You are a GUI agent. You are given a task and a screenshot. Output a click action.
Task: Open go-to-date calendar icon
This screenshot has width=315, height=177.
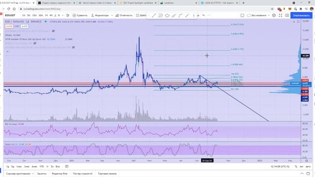point(67,166)
